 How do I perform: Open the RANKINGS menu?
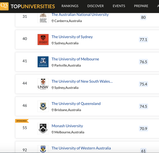coord(70,6)
